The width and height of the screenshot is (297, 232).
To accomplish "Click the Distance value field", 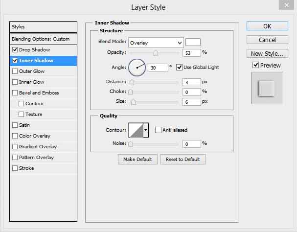I will coord(191,82).
